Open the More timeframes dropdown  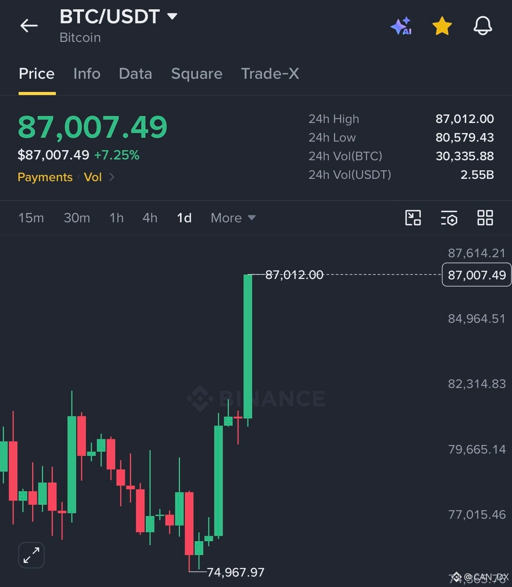point(233,218)
